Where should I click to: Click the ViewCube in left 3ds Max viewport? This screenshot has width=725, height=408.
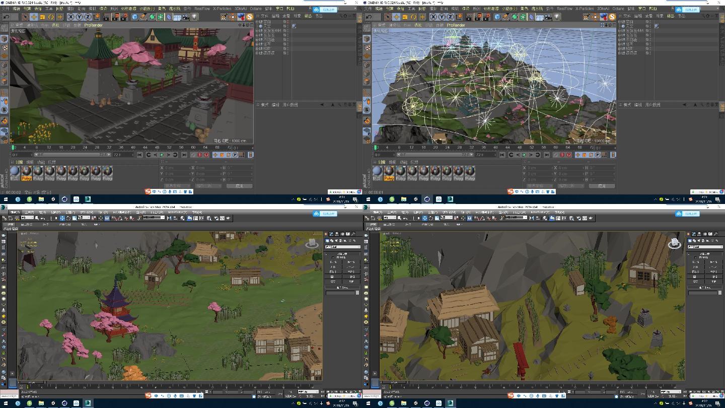(312, 244)
